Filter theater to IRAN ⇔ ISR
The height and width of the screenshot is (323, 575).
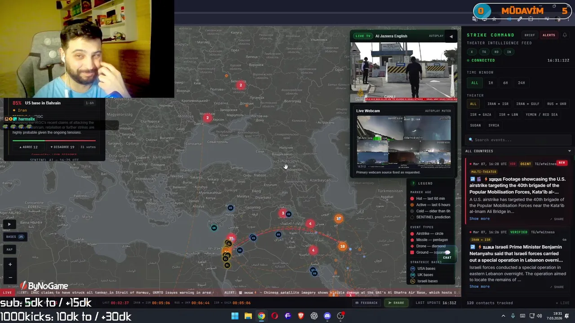click(x=498, y=104)
